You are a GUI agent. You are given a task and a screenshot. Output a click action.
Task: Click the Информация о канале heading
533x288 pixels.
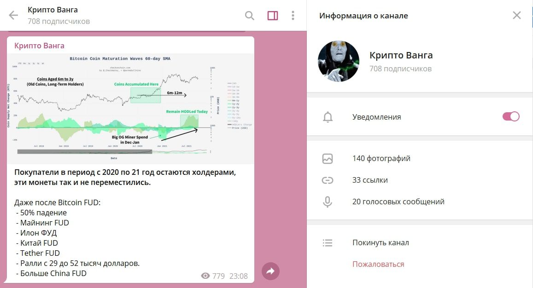point(363,16)
